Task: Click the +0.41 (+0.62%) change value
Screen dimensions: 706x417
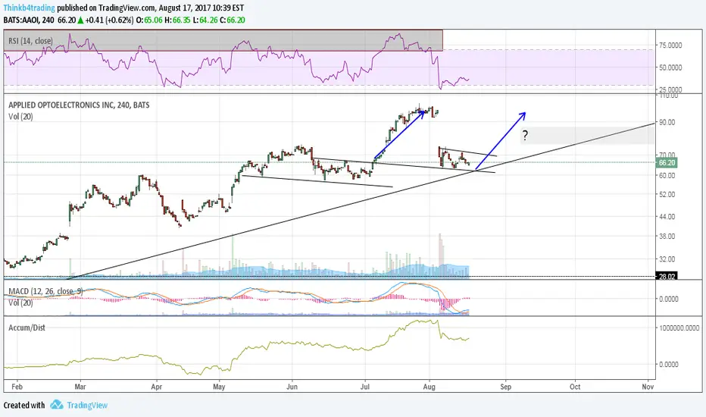Action: pos(109,20)
